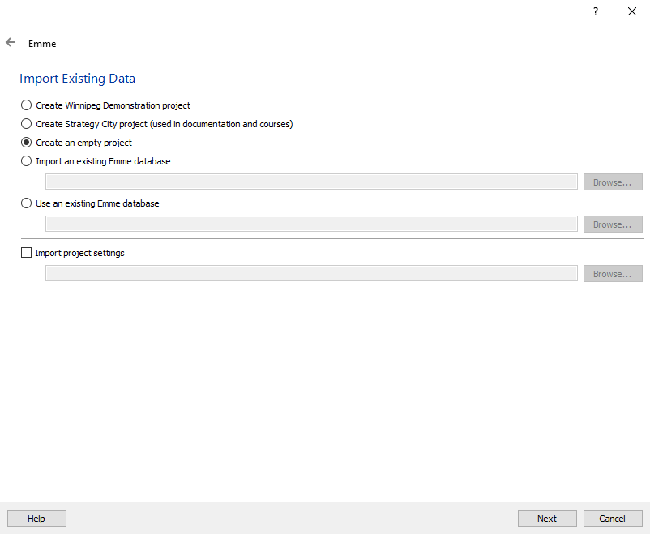650x534 pixels.
Task: Choose Create Strategy City project radio button
Action: (27, 124)
